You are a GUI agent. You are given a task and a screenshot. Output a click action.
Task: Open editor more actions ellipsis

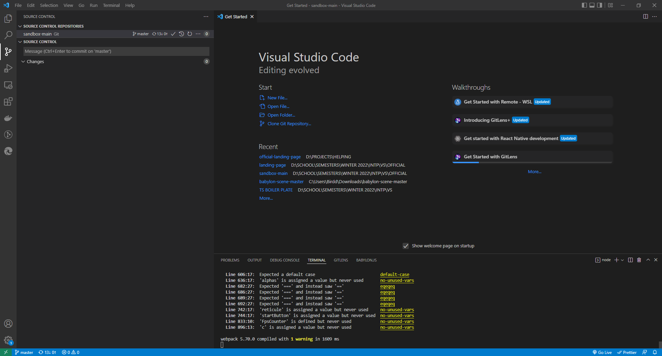tap(654, 17)
